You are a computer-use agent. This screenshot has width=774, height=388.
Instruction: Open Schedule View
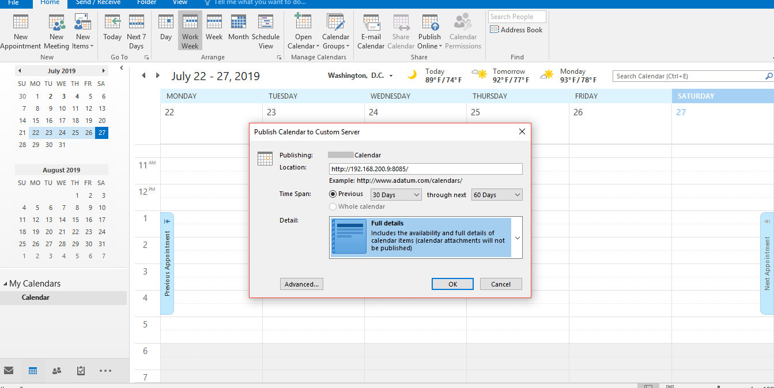266,32
